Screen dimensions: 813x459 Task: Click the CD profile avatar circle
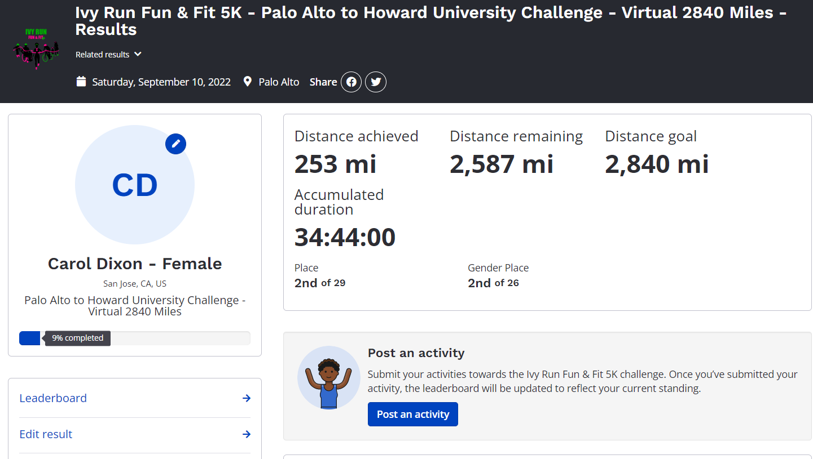[135, 185]
